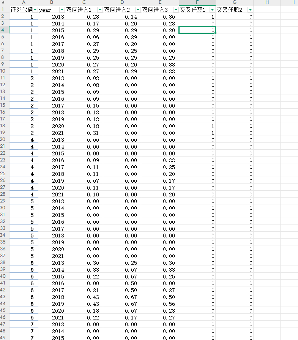The image size is (298, 340).
Task: Select column H header
Action: pyautogui.click(x=267, y=2)
